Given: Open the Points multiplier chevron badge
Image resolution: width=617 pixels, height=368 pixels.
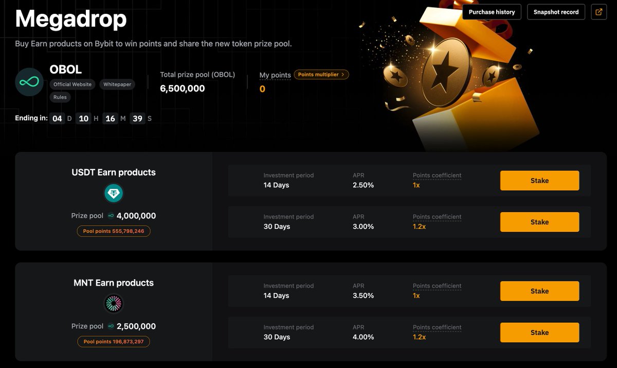Looking at the screenshot, I should [321, 75].
